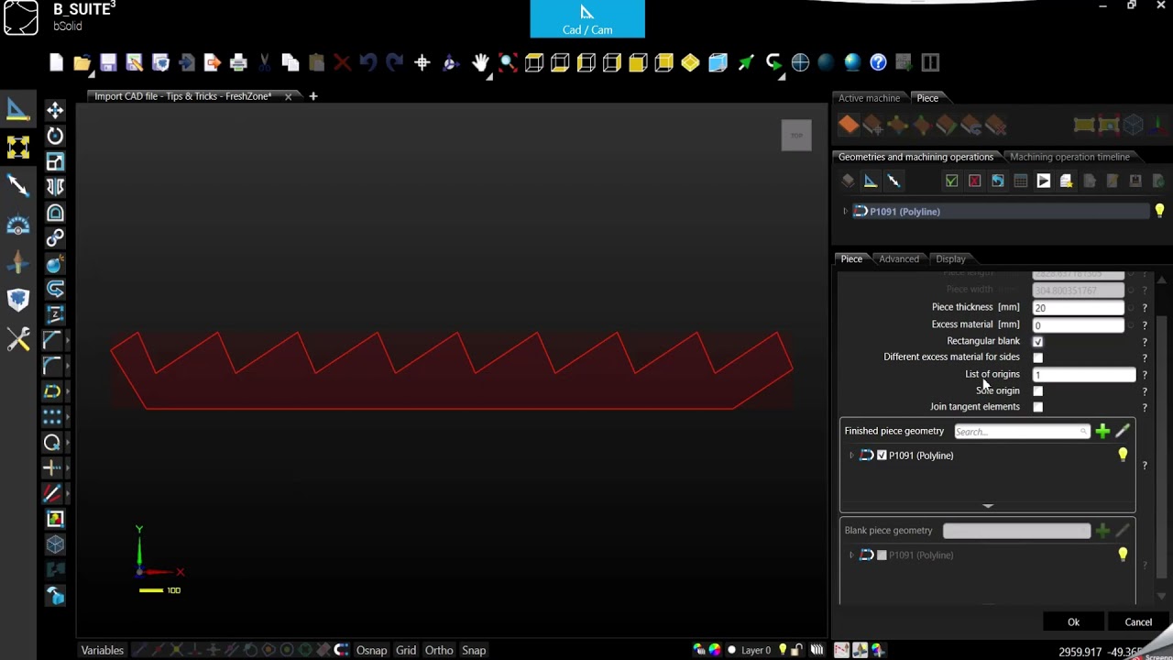1173x660 pixels.
Task: Toggle Ortho in status bar
Action: [x=439, y=650]
